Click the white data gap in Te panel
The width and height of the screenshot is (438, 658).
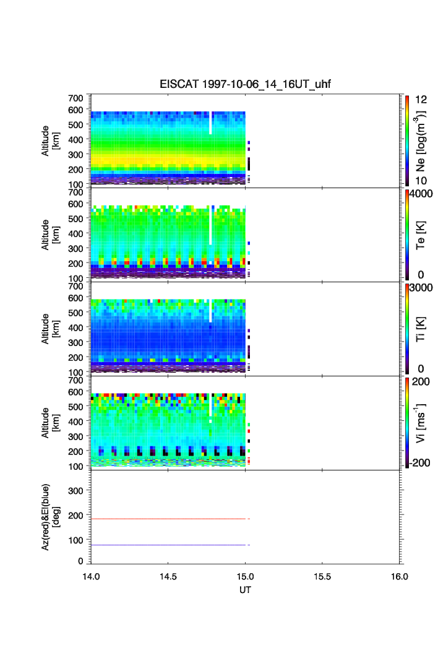click(210, 225)
